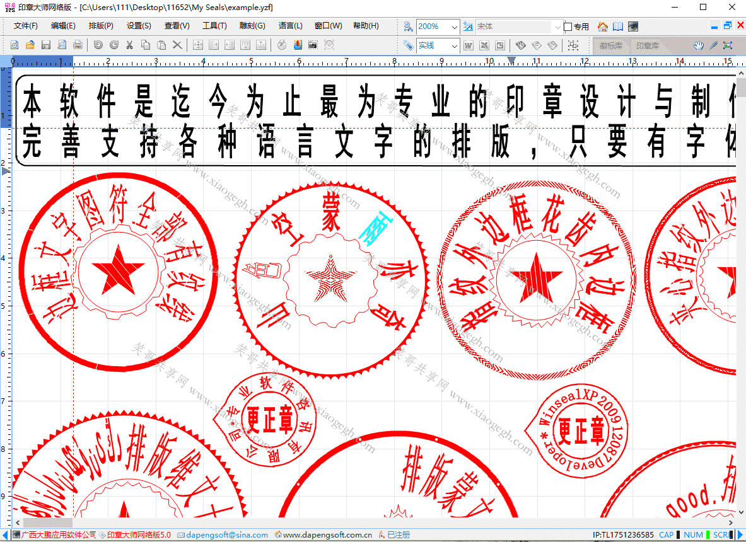Viewport: 746px width, 542px height.
Task: Click the font icon beside 宋体
Action: (x=468, y=26)
